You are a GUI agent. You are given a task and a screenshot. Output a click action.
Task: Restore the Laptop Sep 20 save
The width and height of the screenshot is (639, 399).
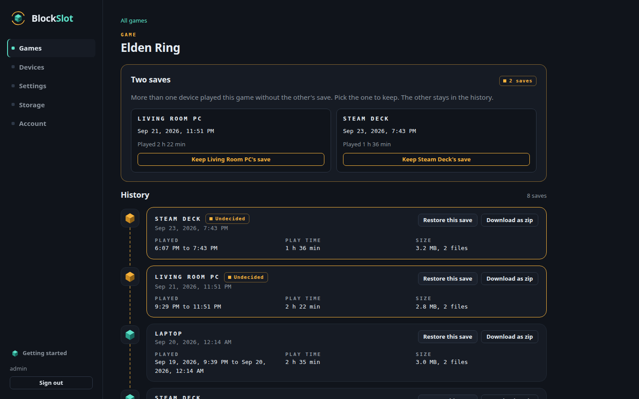[448, 337]
